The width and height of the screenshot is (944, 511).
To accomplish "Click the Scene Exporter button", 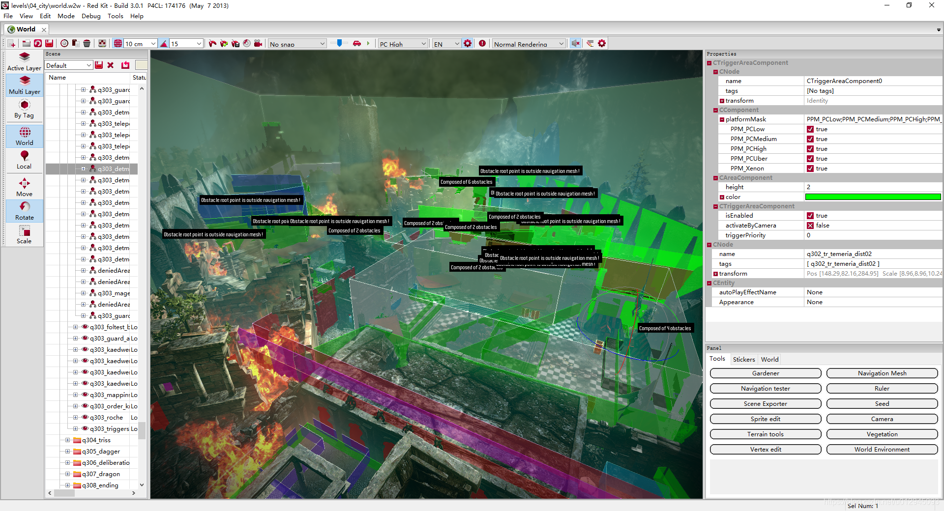I will [x=766, y=404].
